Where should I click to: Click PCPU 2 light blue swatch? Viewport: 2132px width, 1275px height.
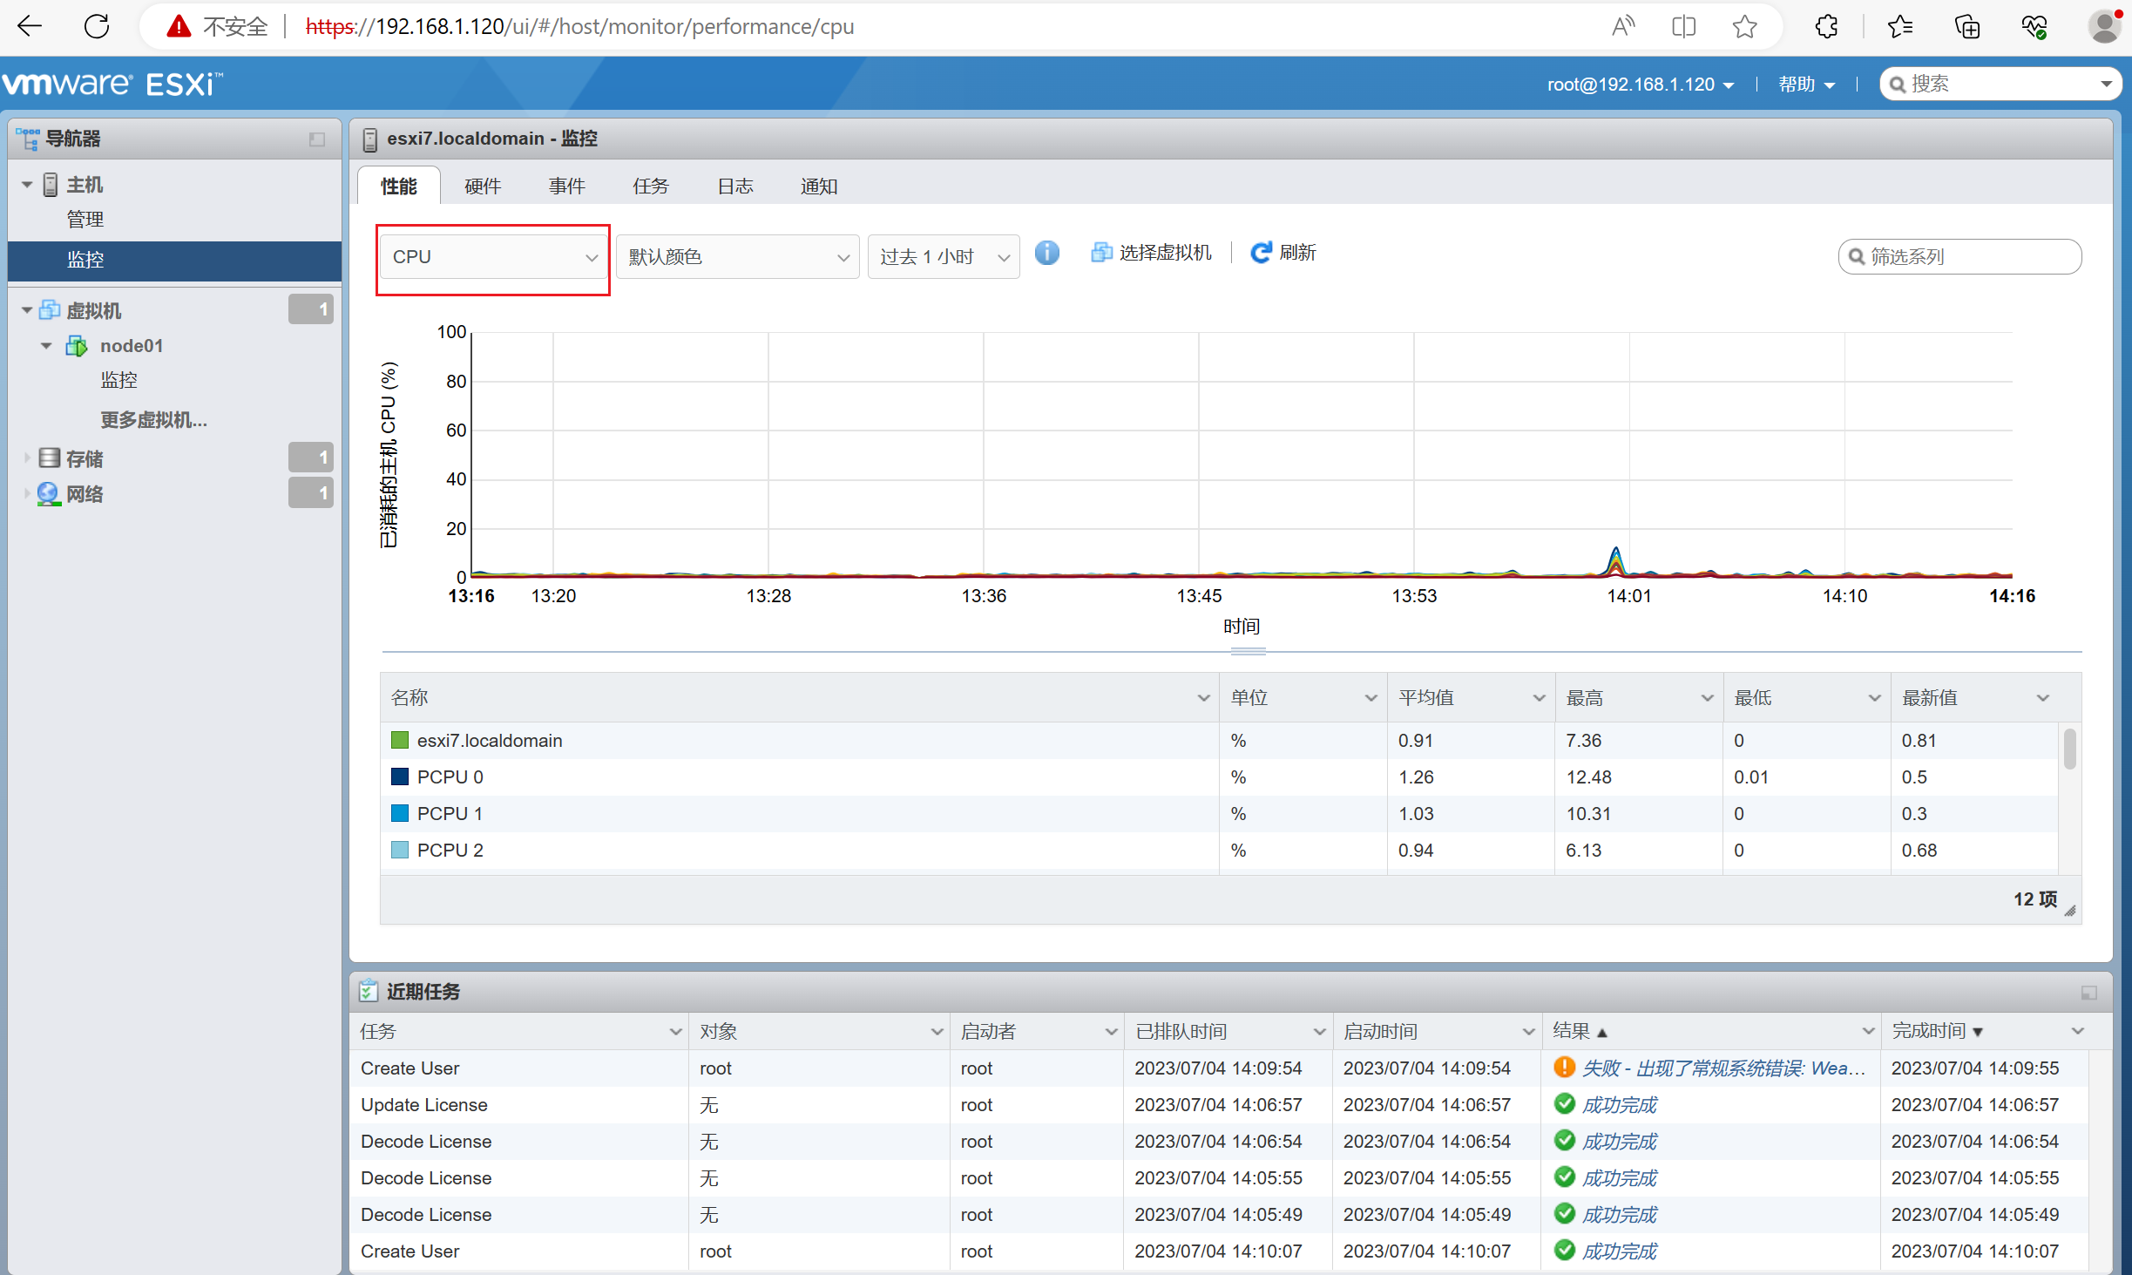click(x=400, y=850)
